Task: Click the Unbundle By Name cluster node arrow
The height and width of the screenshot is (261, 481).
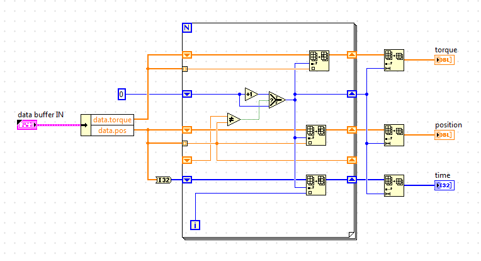Action: pos(86,125)
